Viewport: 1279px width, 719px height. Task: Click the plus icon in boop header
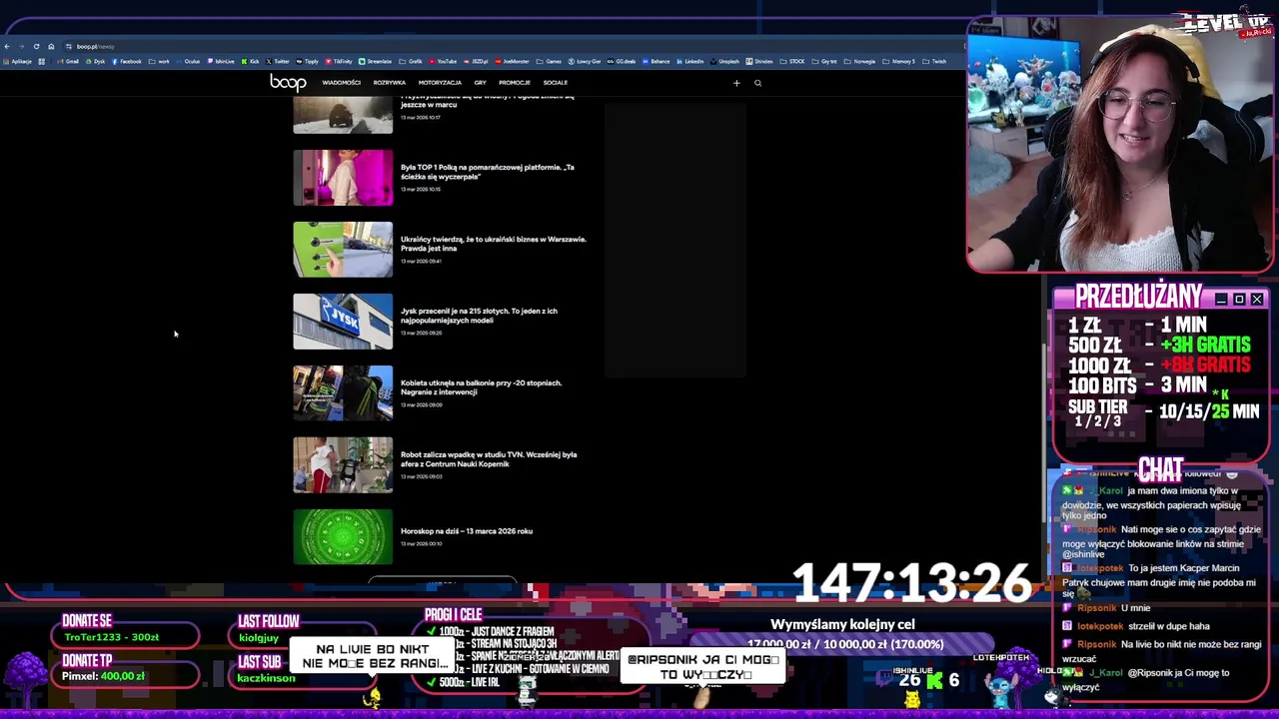click(736, 83)
